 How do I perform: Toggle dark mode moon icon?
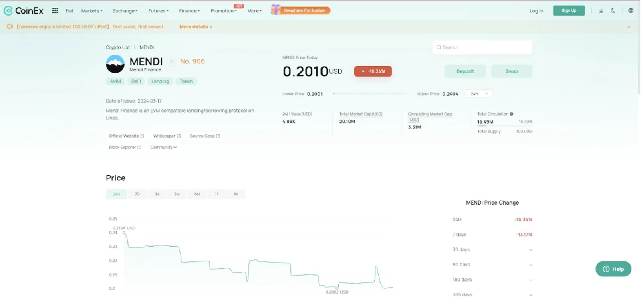point(613,11)
